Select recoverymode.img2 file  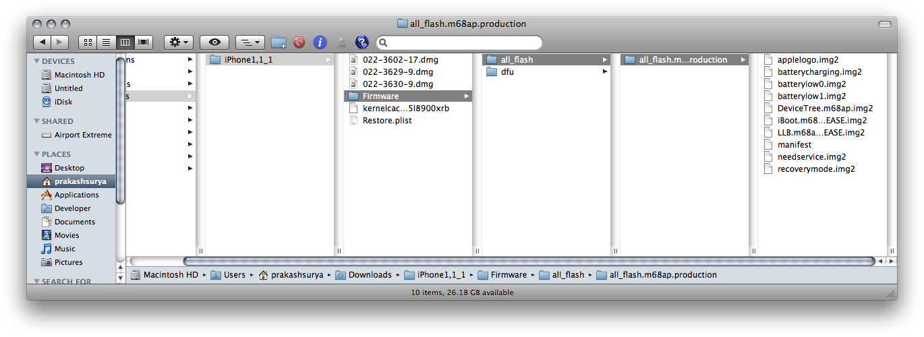pyautogui.click(x=816, y=169)
